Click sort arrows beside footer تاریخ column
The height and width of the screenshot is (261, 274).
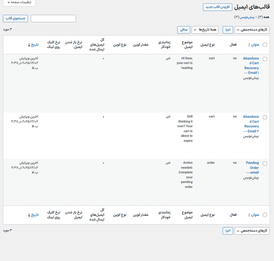29,215
